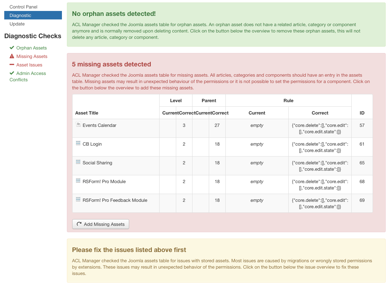Click the module icon beside RSForm! Pro Feedback Module

[x=78, y=199]
